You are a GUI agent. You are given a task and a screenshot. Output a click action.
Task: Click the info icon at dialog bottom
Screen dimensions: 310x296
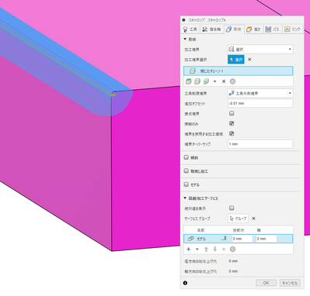(x=185, y=283)
